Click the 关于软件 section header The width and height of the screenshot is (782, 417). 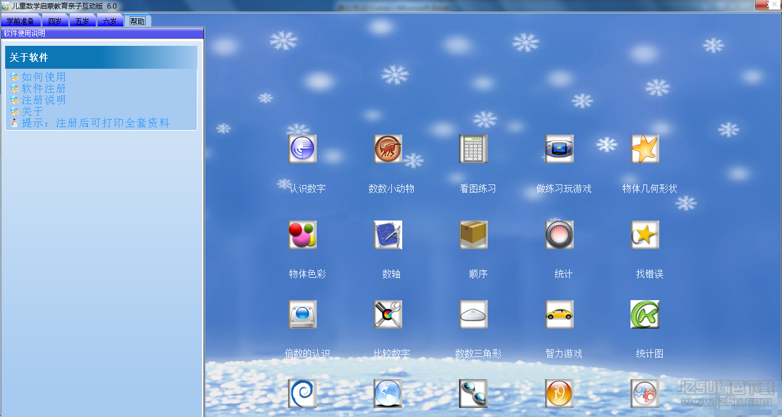coord(101,57)
